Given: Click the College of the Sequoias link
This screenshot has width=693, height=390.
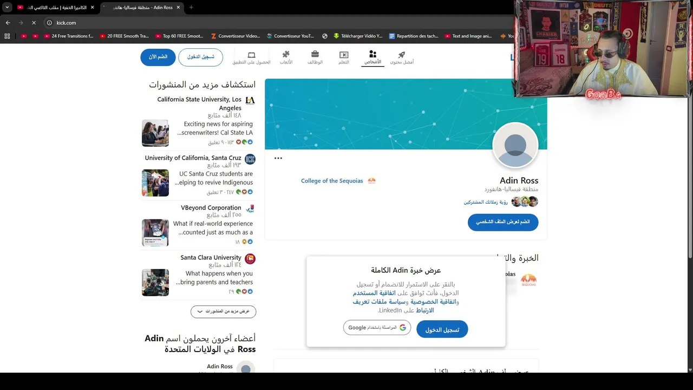Looking at the screenshot, I should 338,181.
